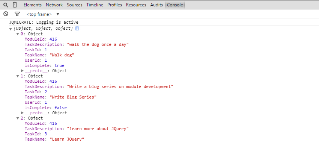Click ModuleId: 416 in object 0
This screenshot has height=141, width=319.
coord(41,39)
